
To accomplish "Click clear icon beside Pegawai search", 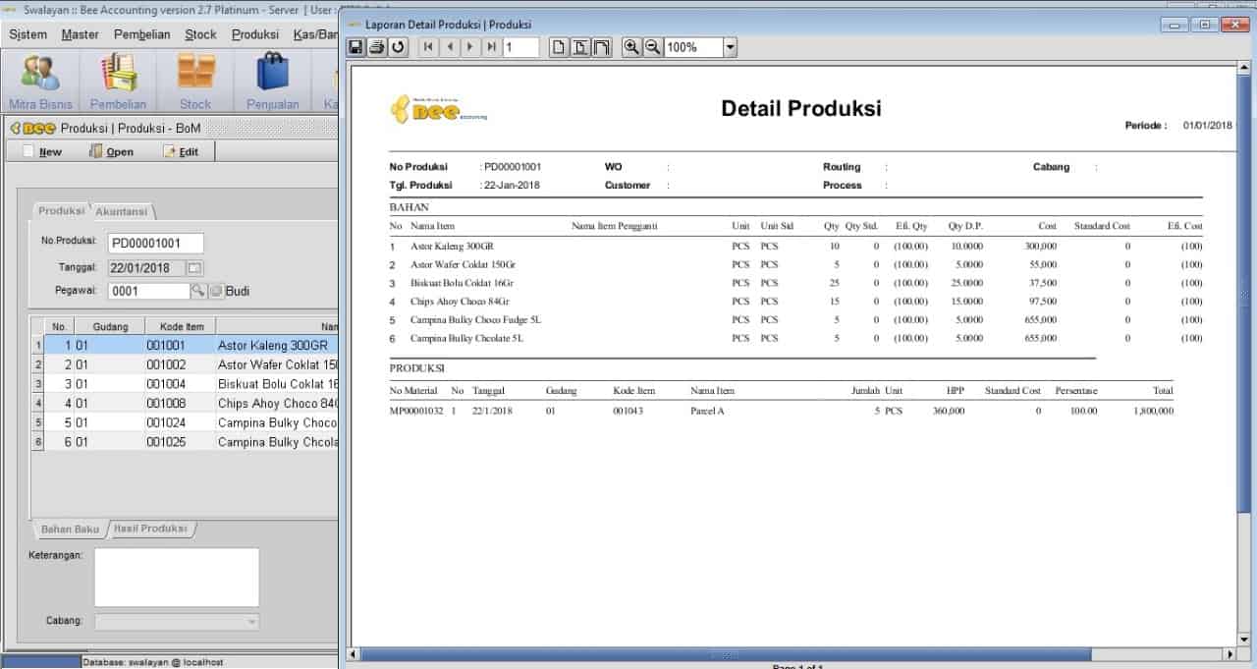I will coord(215,291).
